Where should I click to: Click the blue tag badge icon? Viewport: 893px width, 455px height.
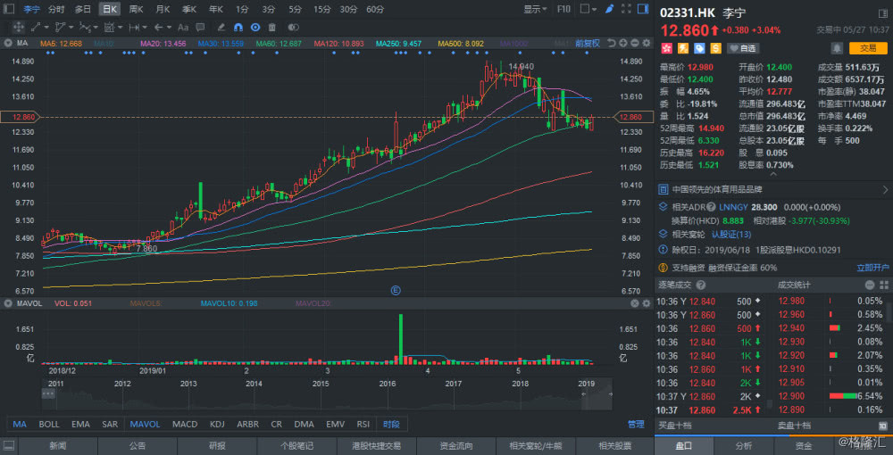[x=699, y=48]
